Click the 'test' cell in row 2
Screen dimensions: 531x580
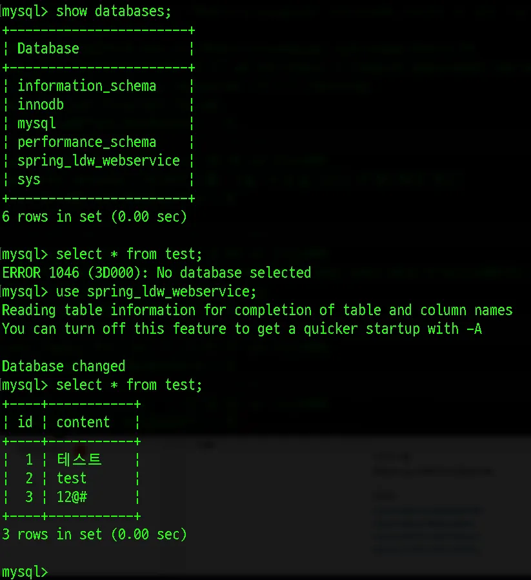72,478
